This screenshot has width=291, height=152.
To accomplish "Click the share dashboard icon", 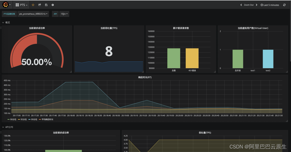I will tap(40, 5).
